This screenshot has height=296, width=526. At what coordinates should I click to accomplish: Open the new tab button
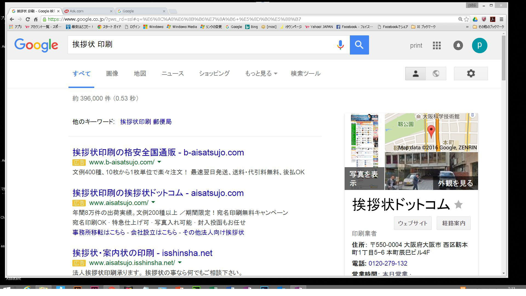tap(173, 11)
